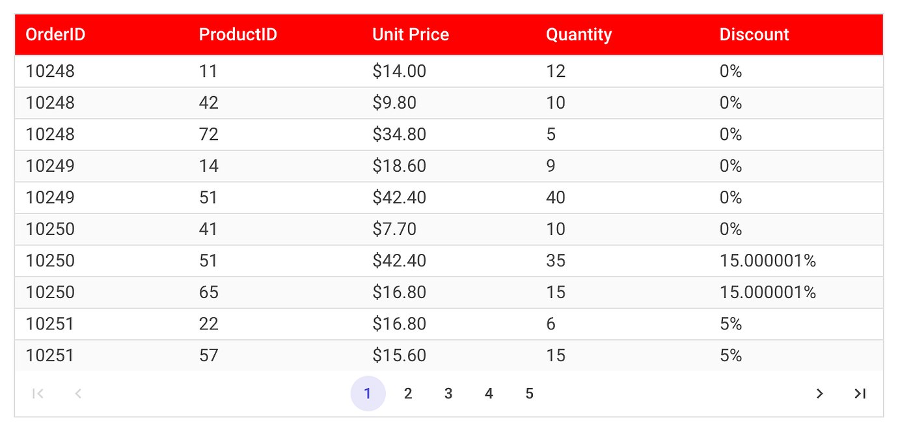Screen dimensions: 898x427
Task: Sort by ProductID column header
Action: coord(238,34)
